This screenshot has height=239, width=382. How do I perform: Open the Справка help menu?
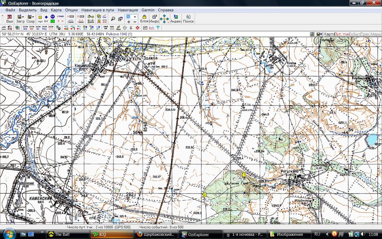click(166, 10)
